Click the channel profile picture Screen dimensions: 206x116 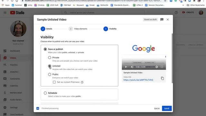pos(18,29)
